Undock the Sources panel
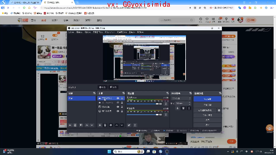 click(x=124, y=93)
